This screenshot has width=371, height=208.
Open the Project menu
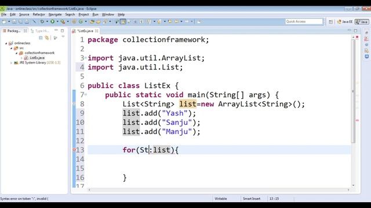point(83,14)
